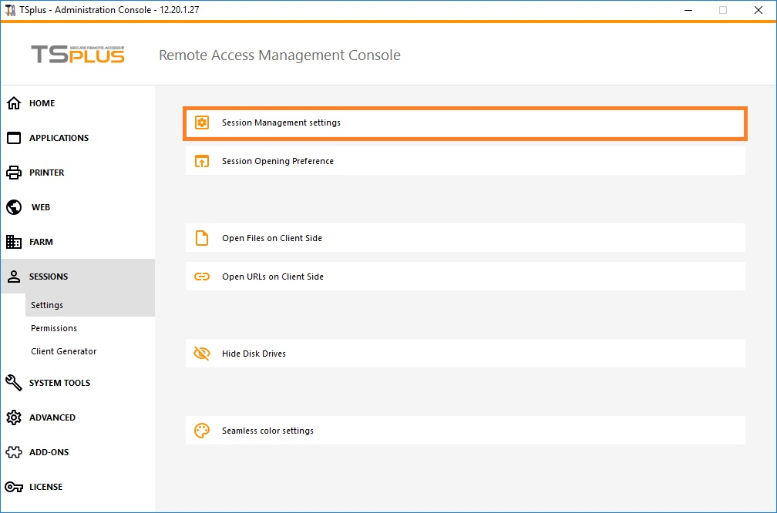777x513 pixels.
Task: Open Seamless color settings
Action: [466, 431]
